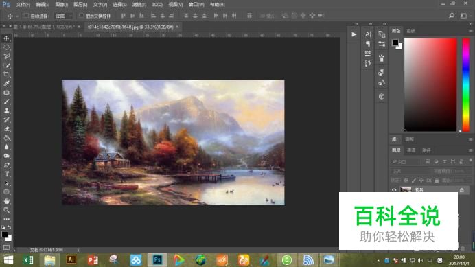Select the Brush tool
This screenshot has width=475, height=267.
(x=6, y=102)
